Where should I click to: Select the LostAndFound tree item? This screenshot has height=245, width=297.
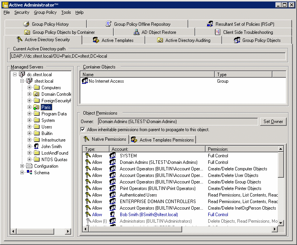(x=55, y=153)
